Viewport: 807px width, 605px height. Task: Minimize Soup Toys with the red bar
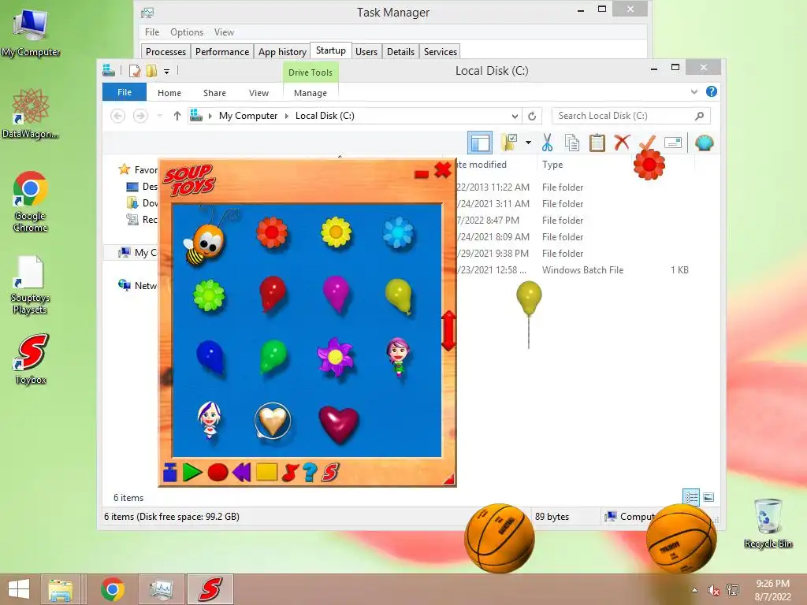[422, 174]
